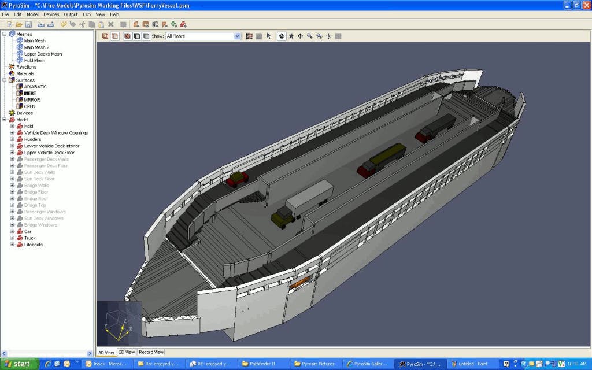
Task: Click the Save model toolbar icon
Action: tap(28, 24)
